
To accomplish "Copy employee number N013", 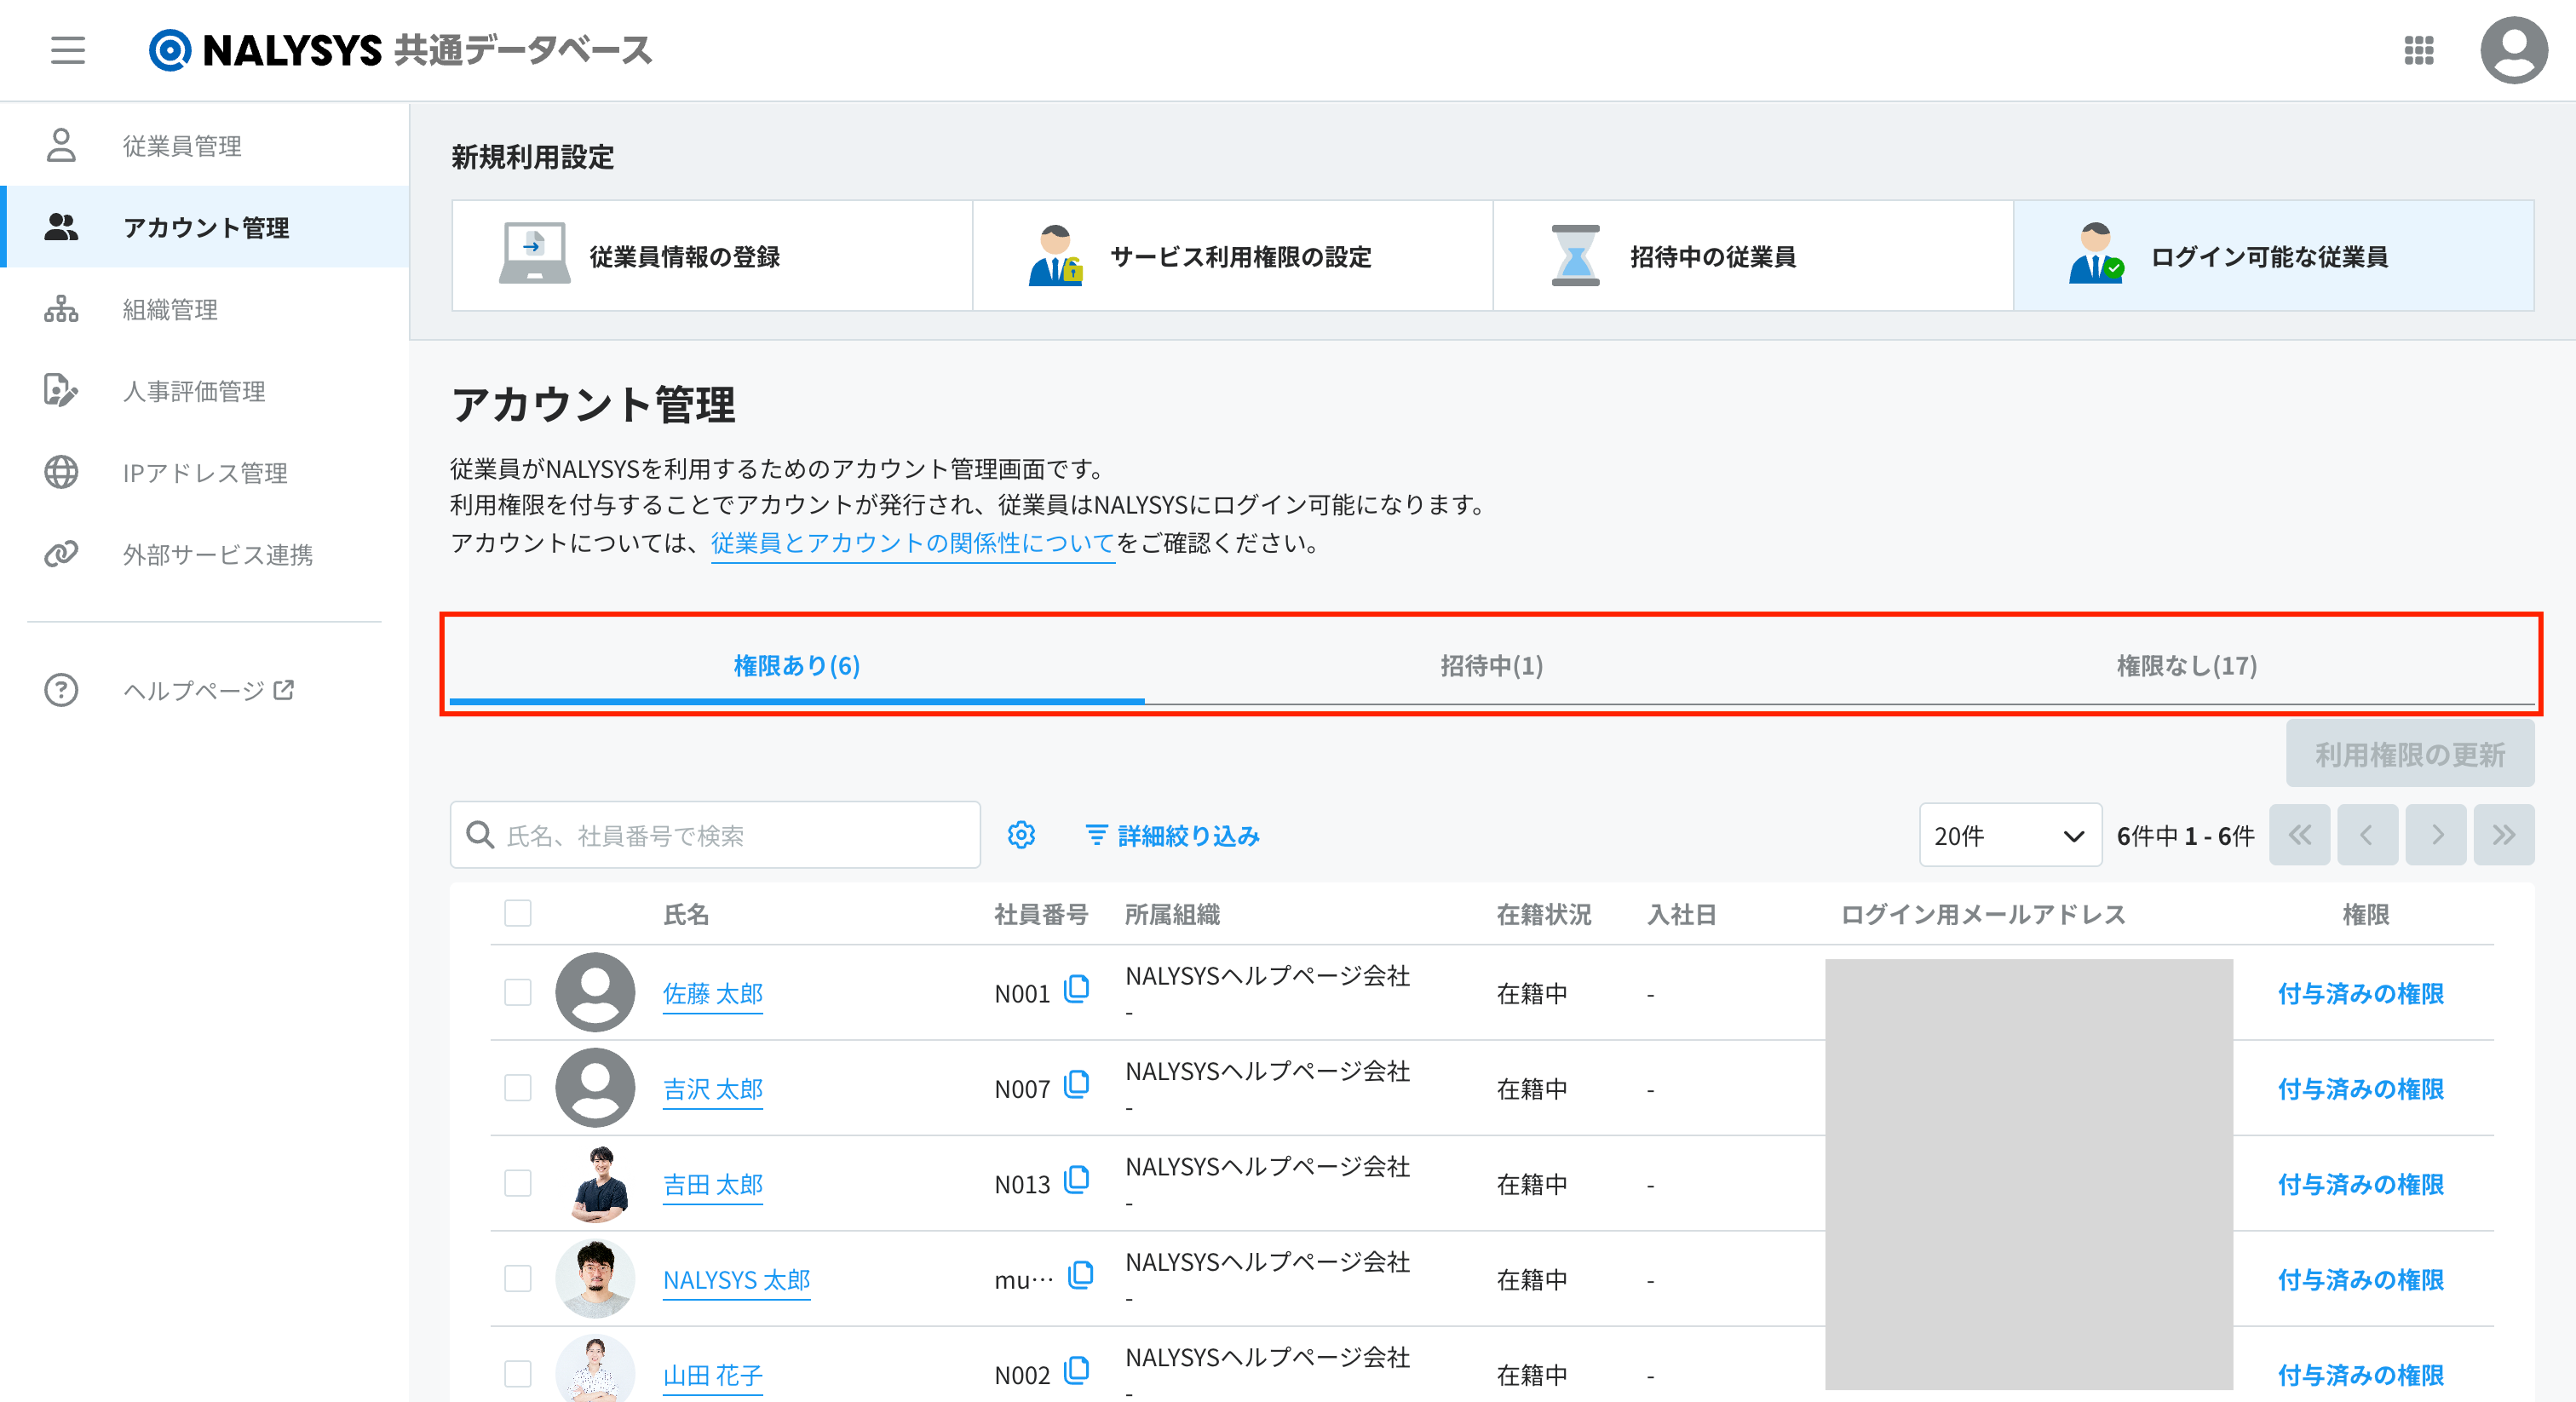I will [1077, 1181].
